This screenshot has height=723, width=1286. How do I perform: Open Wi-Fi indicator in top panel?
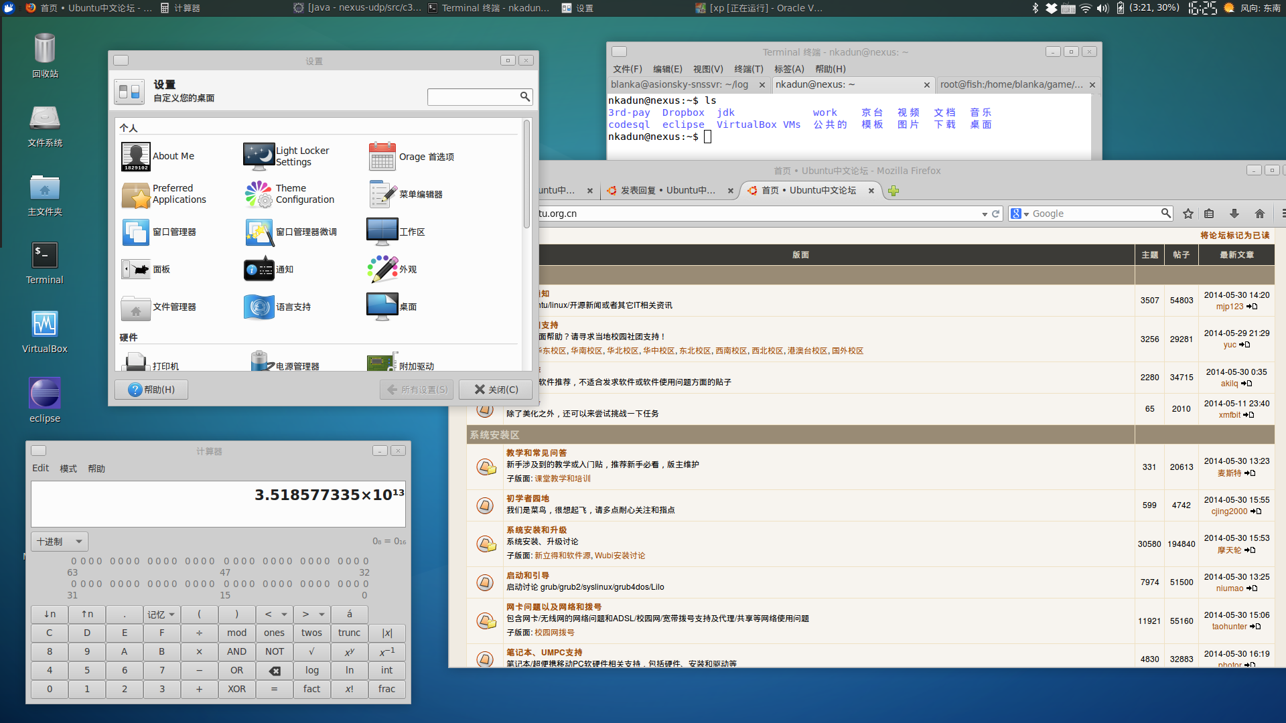pyautogui.click(x=1086, y=8)
